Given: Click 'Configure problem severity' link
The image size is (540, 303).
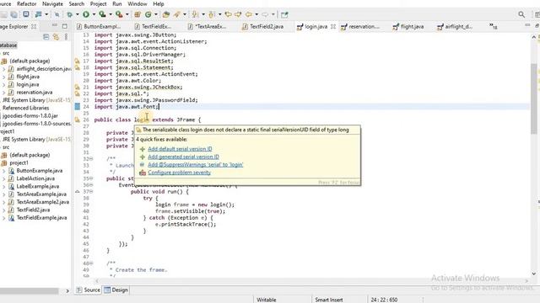Looking at the screenshot, I should pyautogui.click(x=179, y=173).
